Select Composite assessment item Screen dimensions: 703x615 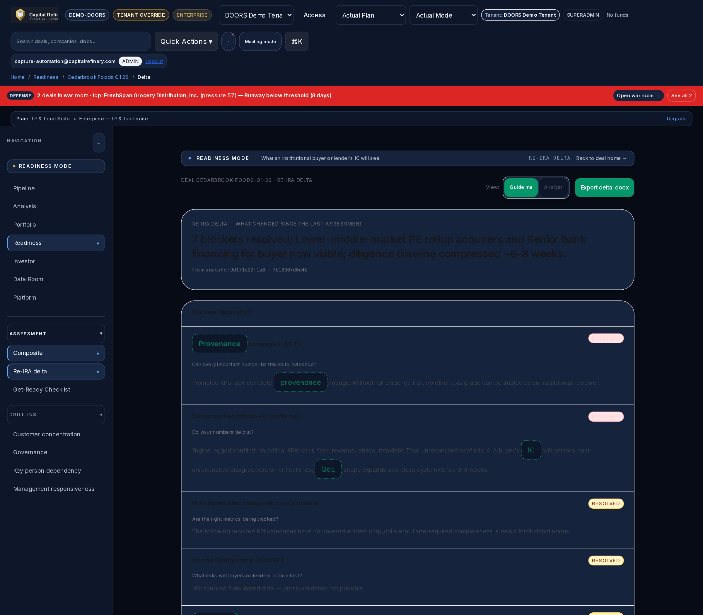[56, 353]
